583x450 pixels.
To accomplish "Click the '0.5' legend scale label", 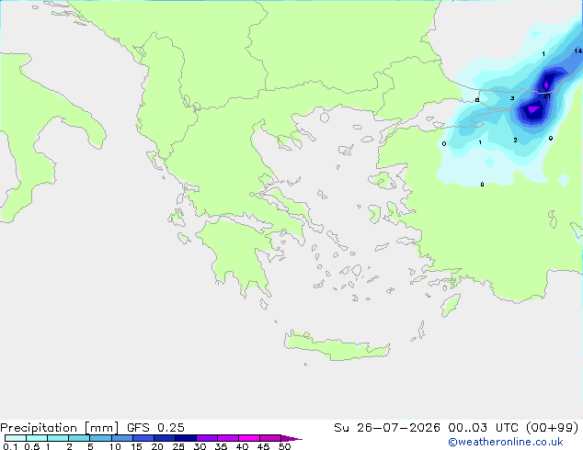I will (x=32, y=446).
